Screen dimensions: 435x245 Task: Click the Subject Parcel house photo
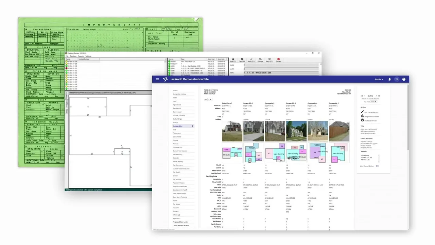click(x=232, y=131)
